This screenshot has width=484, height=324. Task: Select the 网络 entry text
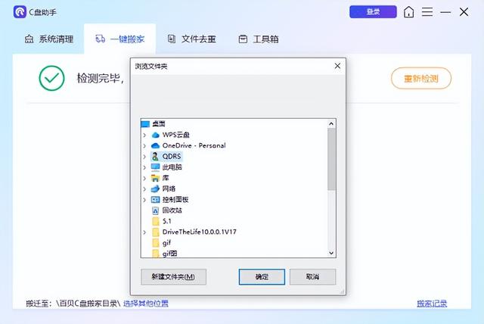(x=169, y=188)
